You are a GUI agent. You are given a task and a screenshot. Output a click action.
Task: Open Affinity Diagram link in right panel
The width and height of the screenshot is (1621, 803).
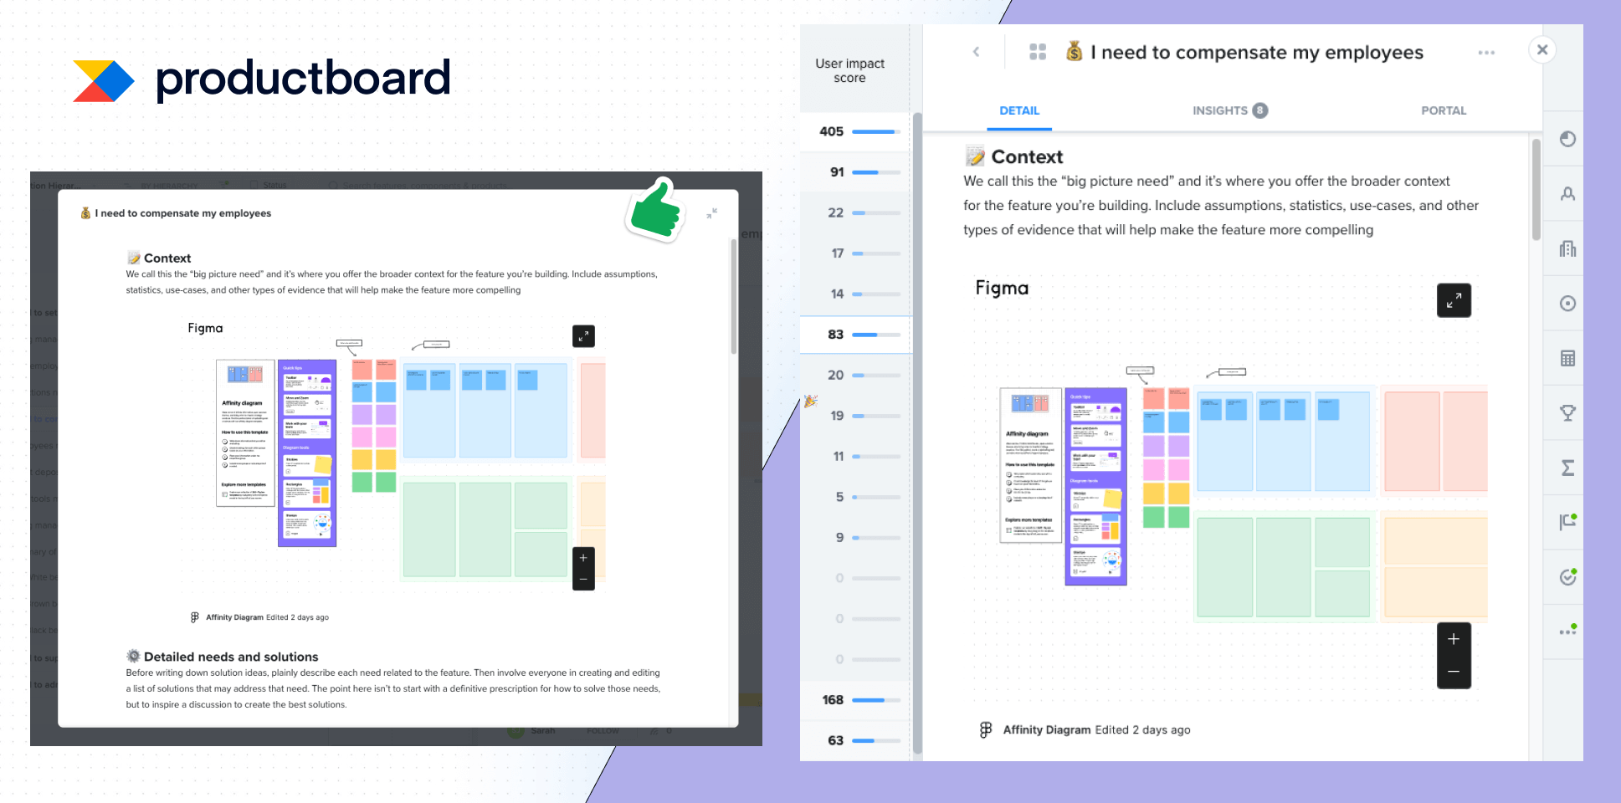(x=1047, y=729)
